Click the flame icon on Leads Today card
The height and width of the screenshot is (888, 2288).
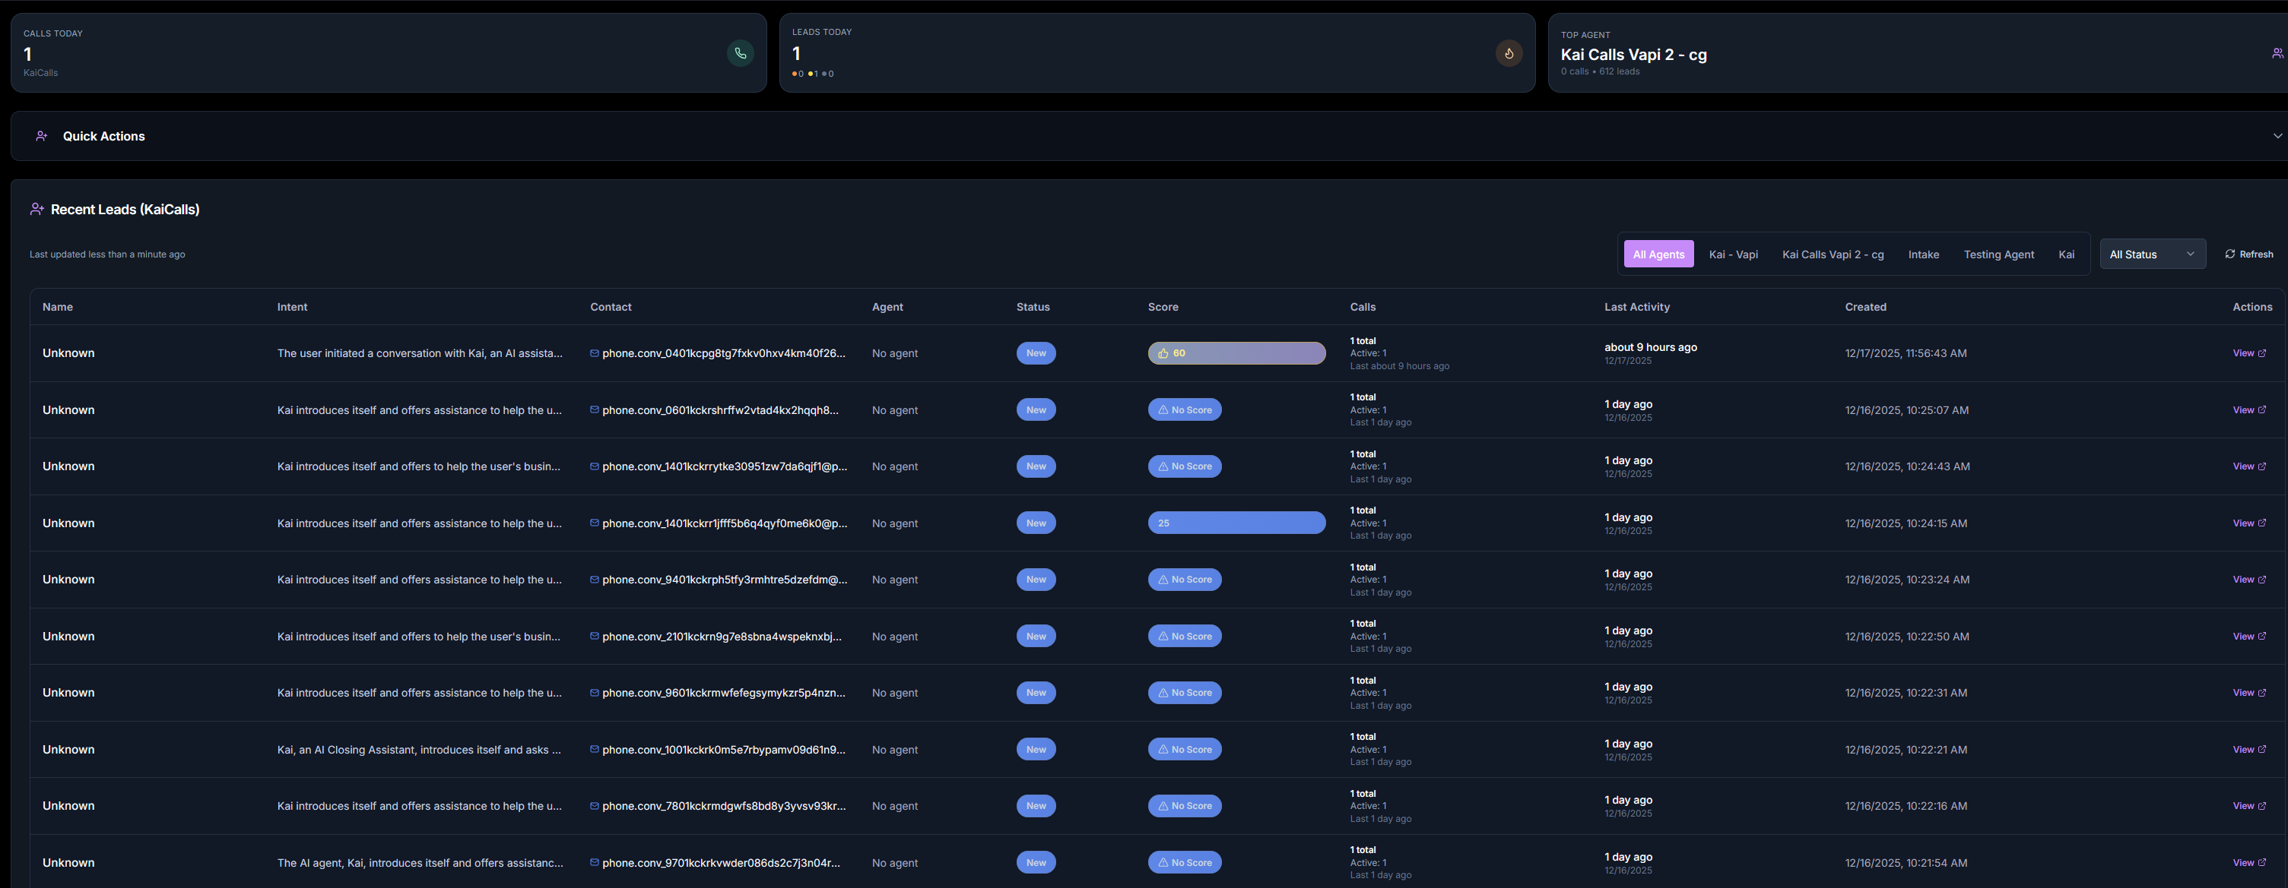coord(1508,52)
